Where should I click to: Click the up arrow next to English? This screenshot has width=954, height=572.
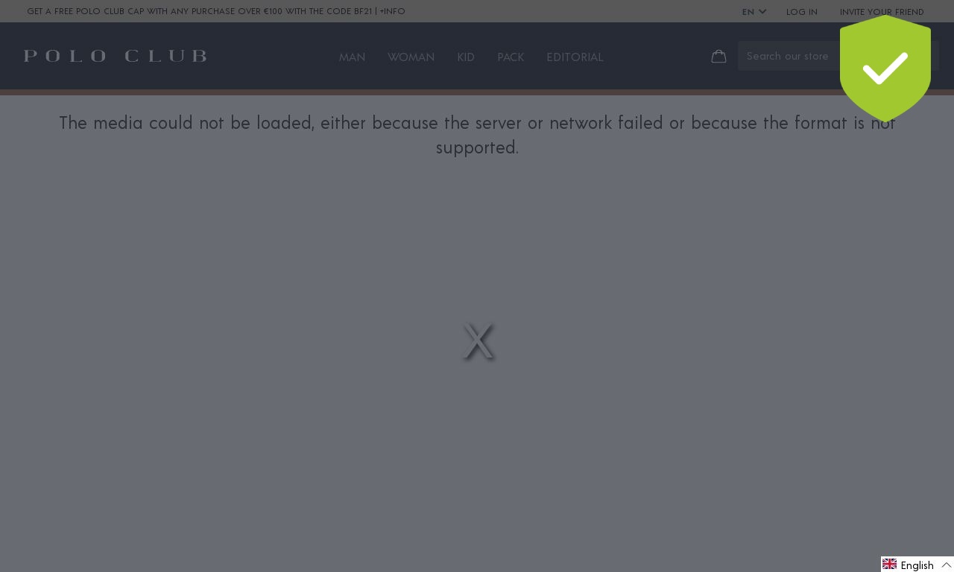pos(947,565)
